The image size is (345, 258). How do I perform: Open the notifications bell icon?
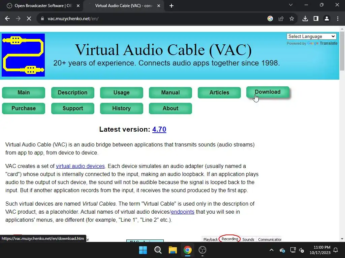(x=336, y=250)
